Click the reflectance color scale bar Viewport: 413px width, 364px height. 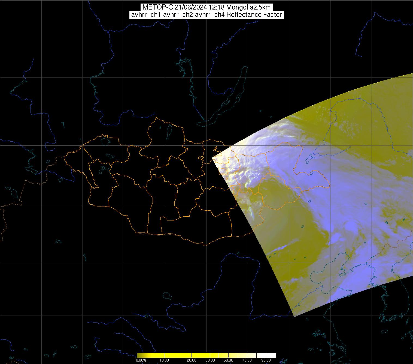(206, 355)
